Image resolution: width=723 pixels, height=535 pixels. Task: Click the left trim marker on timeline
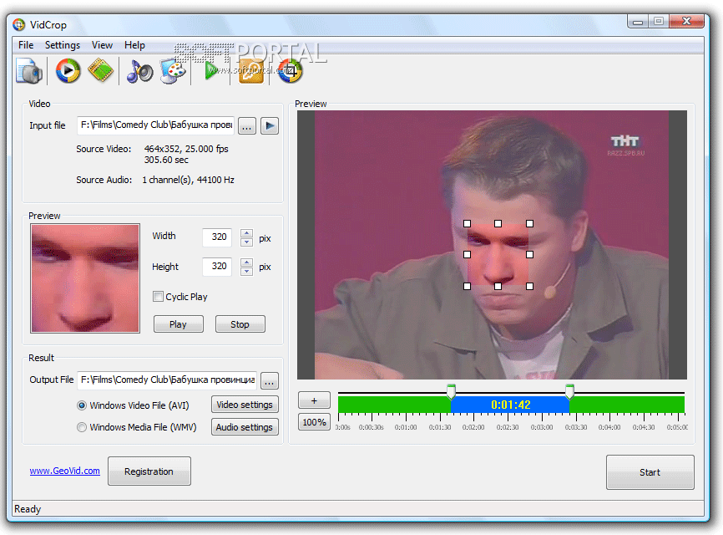pyautogui.click(x=451, y=391)
